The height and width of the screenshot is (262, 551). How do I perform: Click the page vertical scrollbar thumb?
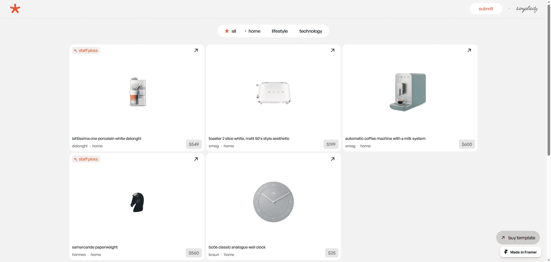pyautogui.click(x=549, y=80)
